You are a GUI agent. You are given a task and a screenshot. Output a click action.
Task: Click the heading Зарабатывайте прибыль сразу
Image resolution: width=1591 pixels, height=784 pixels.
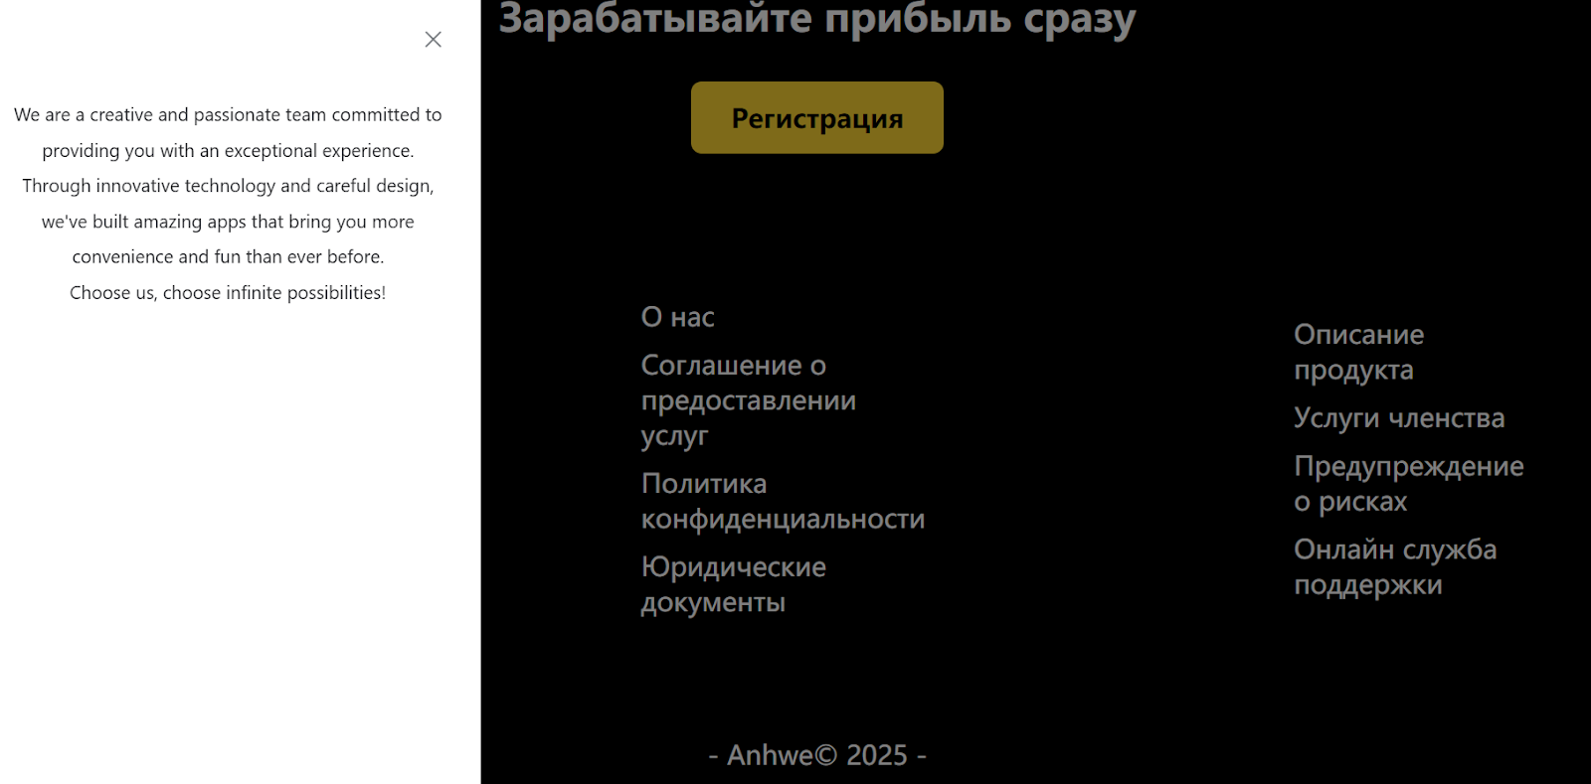pos(817,19)
